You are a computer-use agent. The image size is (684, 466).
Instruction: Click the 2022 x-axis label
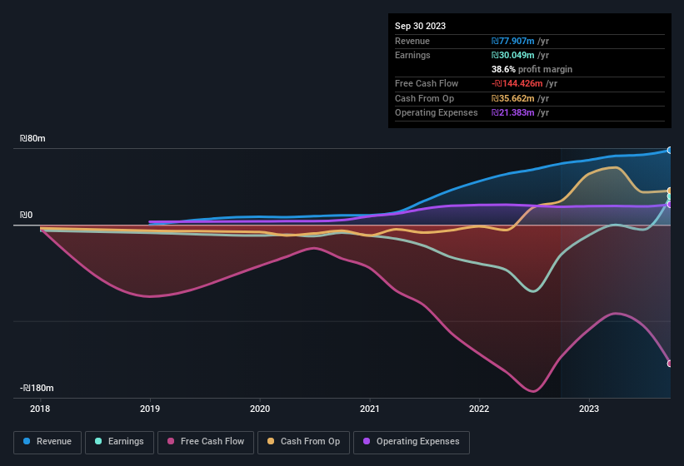[x=479, y=409]
